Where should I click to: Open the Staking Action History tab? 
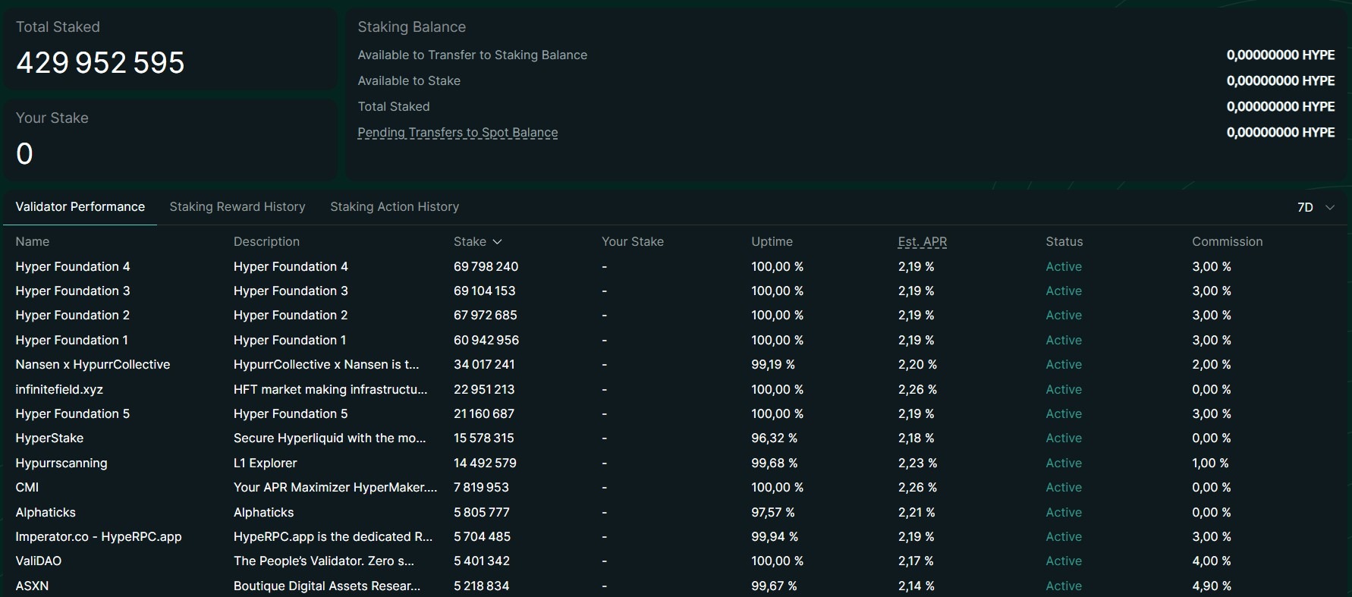[395, 207]
